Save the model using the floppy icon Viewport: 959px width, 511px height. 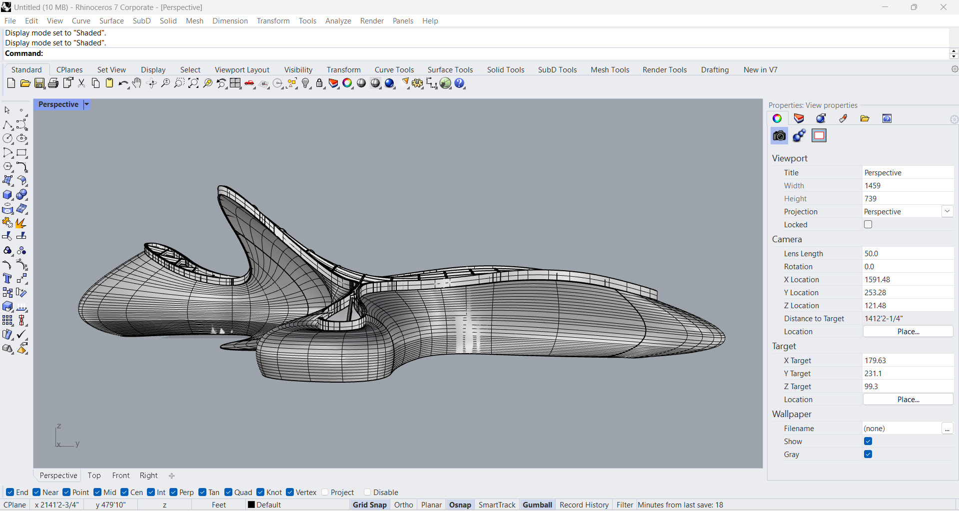click(x=39, y=83)
